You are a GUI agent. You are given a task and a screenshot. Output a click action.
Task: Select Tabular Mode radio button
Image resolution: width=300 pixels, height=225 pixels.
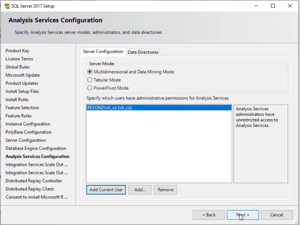[90, 80]
